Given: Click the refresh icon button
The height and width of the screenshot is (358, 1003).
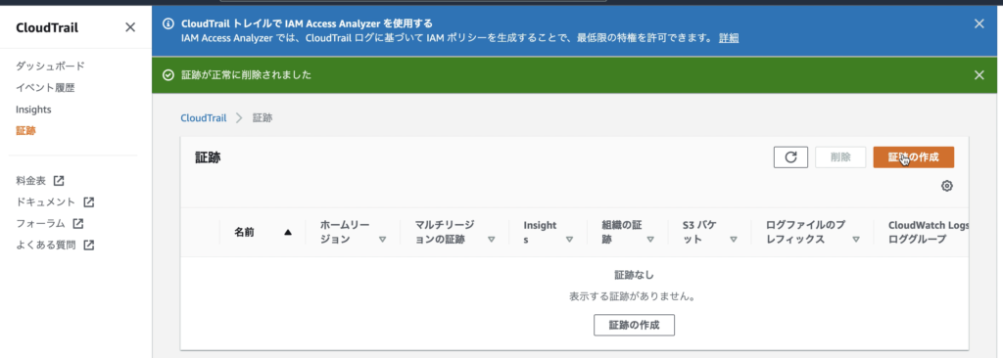Looking at the screenshot, I should pos(790,157).
